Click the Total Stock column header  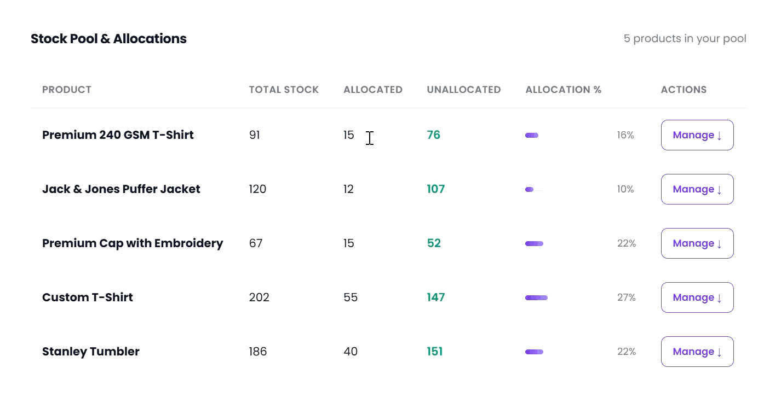[x=284, y=90]
